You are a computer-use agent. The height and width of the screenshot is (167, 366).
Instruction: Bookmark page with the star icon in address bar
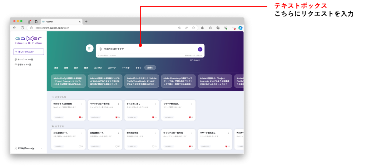click(193, 28)
